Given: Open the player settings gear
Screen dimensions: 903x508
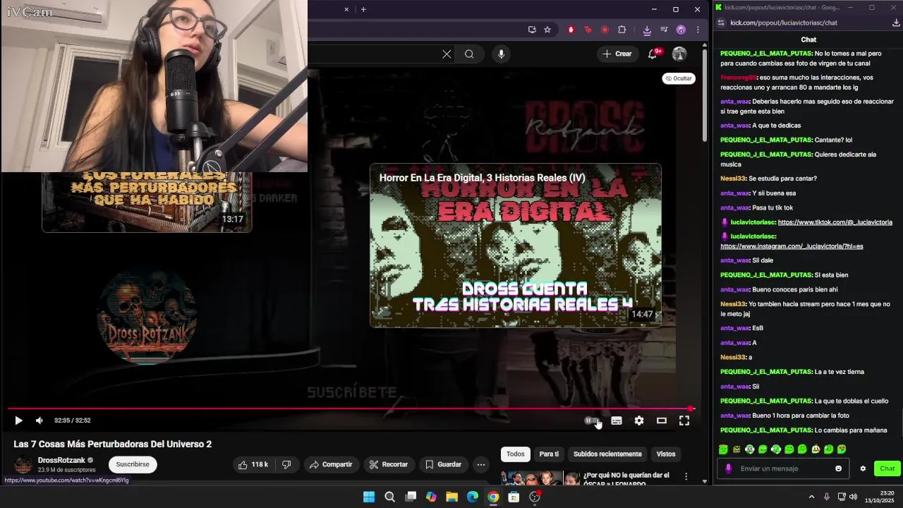Looking at the screenshot, I should click(x=639, y=421).
